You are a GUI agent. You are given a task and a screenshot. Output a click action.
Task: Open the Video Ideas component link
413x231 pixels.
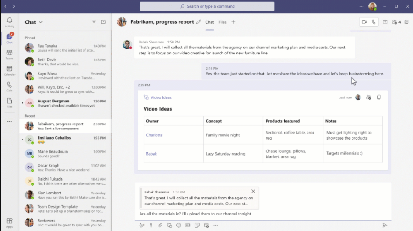point(161,97)
